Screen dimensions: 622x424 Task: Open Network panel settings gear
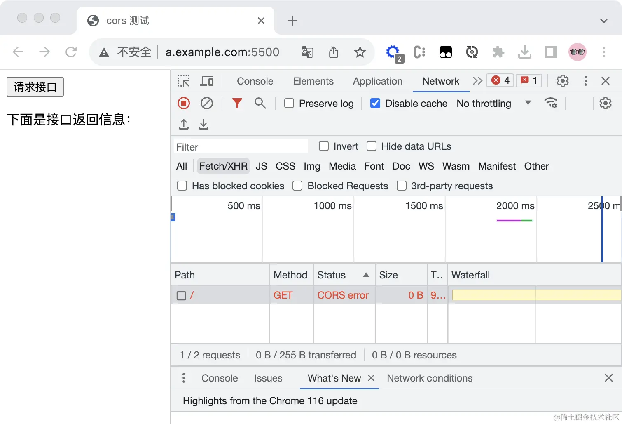(x=605, y=103)
